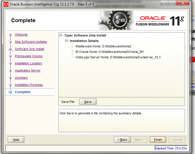Click the Complete step bullet icon
Viewport: 195px width, 154px height.
(x=10, y=92)
